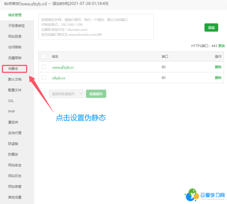227x204 pixels.
Task: Click the green 添加 button
Action: point(211,28)
